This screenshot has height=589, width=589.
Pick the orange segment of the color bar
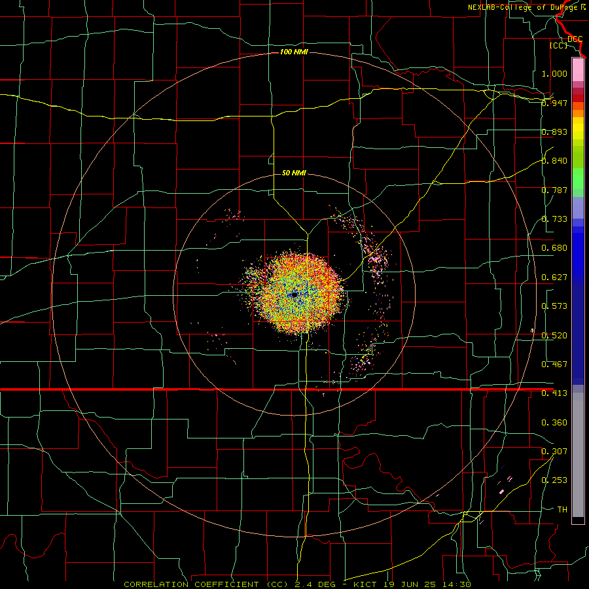coord(578,113)
